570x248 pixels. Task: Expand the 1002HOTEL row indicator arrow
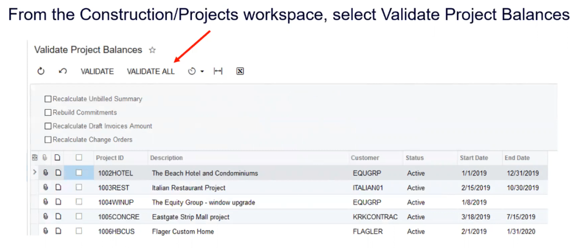point(35,173)
